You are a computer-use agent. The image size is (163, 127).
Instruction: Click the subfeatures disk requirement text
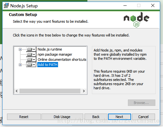tap(119, 80)
